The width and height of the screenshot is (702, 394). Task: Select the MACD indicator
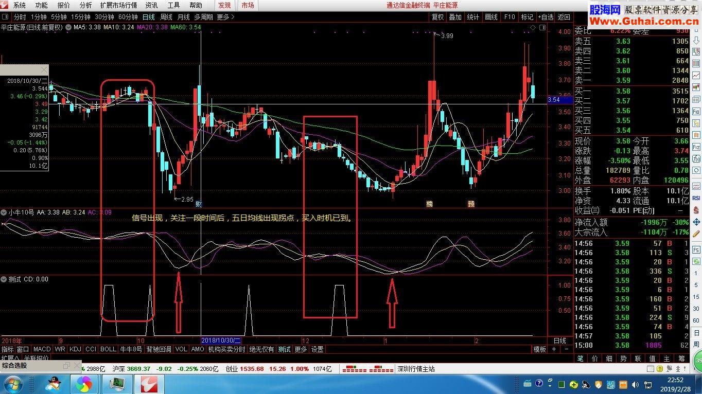tap(42, 349)
